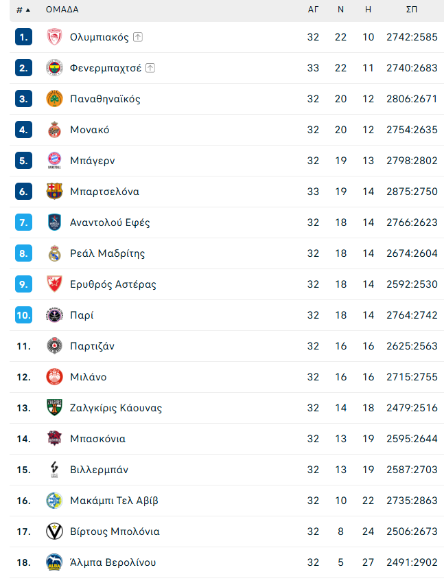Image resolution: width=444 pixels, height=583 pixels.
Task: Click promotion arrow icon beside Φενερμπαχτσέ
Action: 150,68
